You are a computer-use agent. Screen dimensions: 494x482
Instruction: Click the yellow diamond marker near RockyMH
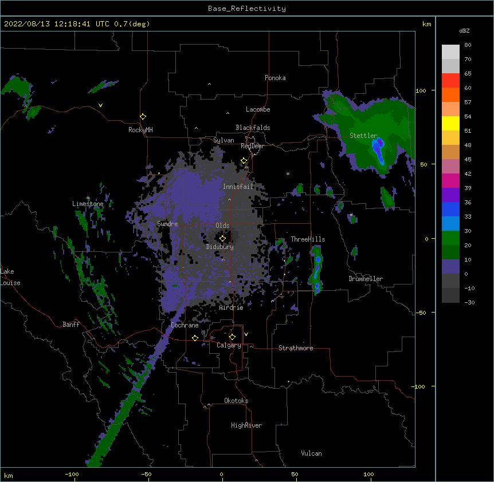[143, 117]
